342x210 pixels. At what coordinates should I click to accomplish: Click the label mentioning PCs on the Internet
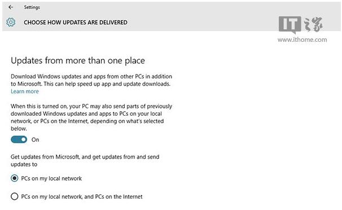point(82,196)
